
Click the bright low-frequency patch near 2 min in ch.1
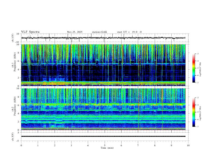(x=54, y=83)
